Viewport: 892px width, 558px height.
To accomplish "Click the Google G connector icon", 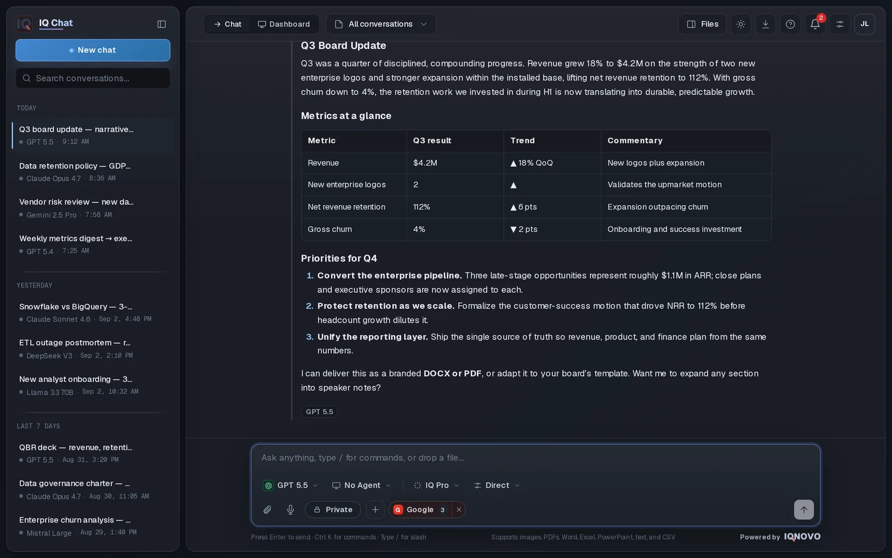I will pos(398,510).
